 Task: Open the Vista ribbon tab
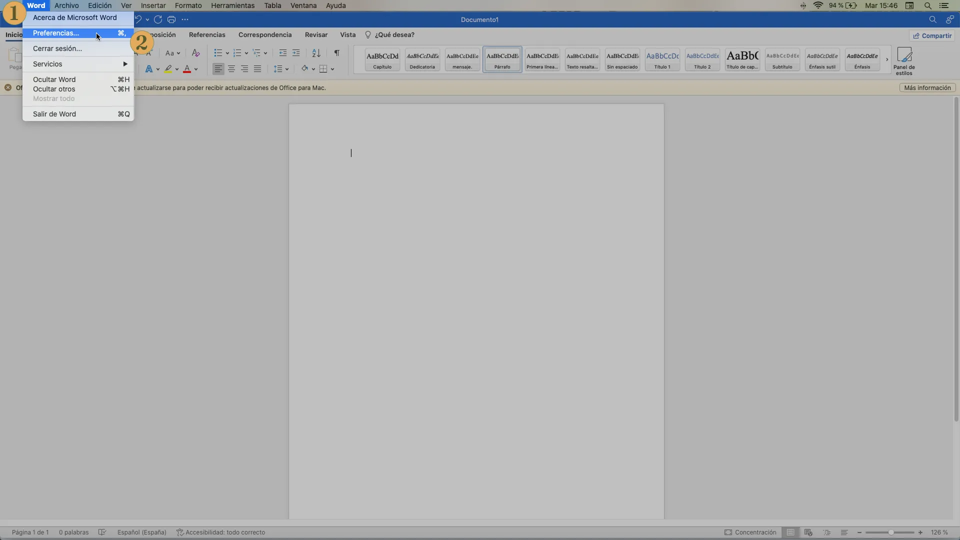[347, 35]
